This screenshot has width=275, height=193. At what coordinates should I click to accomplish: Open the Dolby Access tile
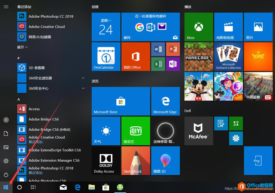click(106, 161)
